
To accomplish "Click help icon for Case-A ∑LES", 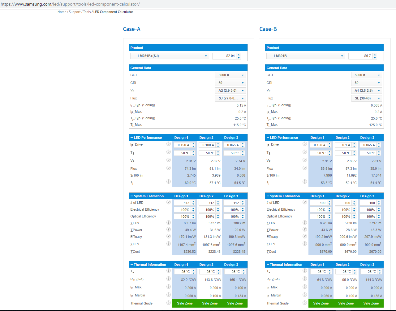I will 169,243.
